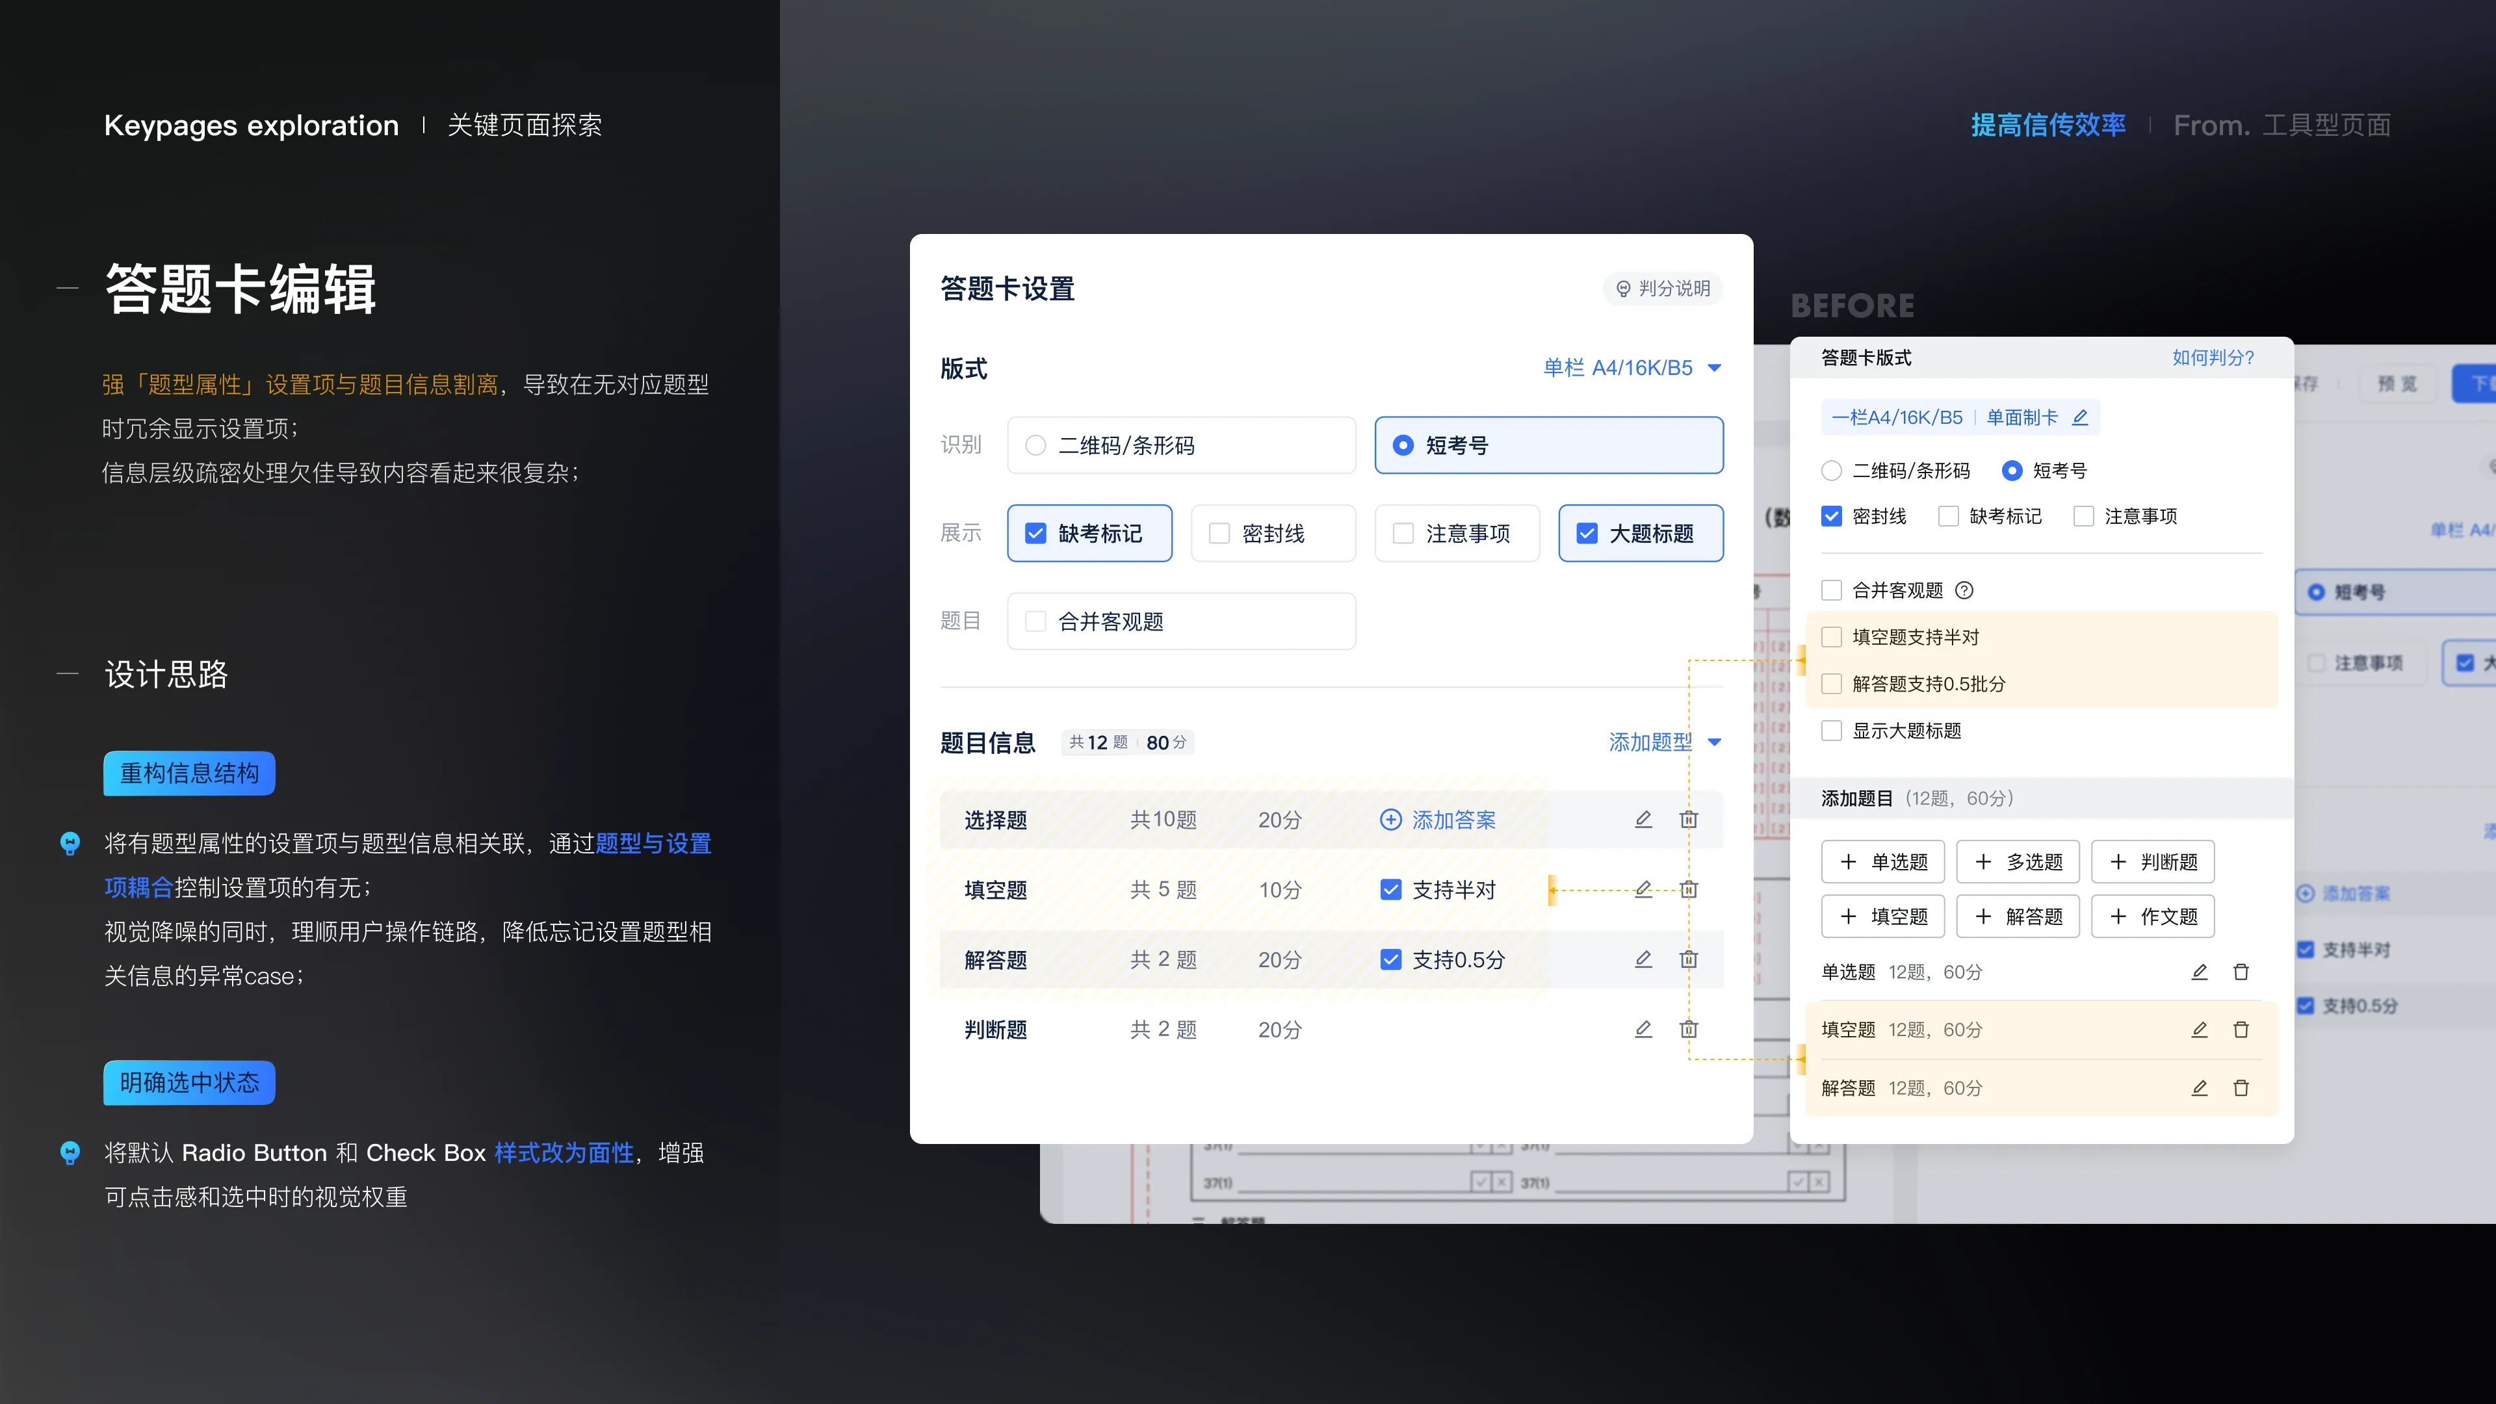
Task: Uncheck 缺考标记 in 展示 row
Action: pyautogui.click(x=1089, y=533)
